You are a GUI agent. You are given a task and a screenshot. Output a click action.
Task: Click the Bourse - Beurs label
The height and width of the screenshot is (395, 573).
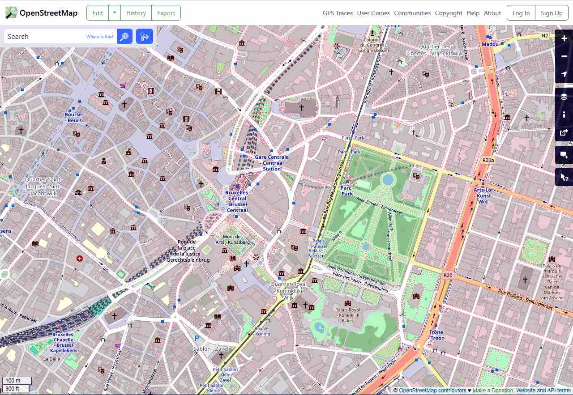[x=73, y=118]
